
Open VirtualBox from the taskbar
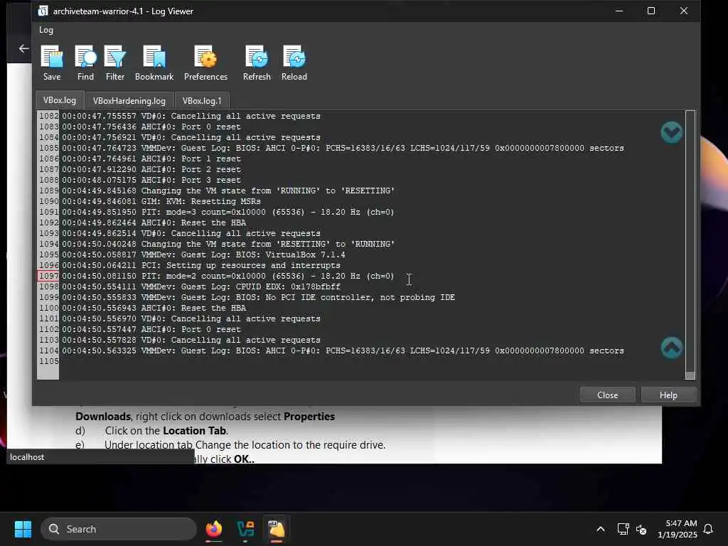click(245, 529)
